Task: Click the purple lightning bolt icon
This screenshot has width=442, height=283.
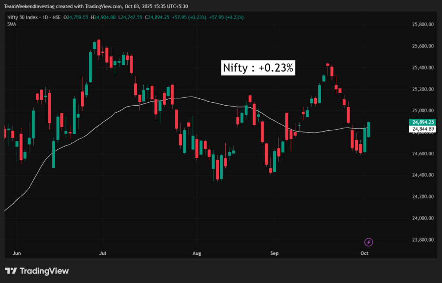Action: tap(369, 242)
